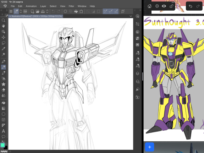Open the Filter menu
This screenshot has width=204, height=153.
coord(71,6)
